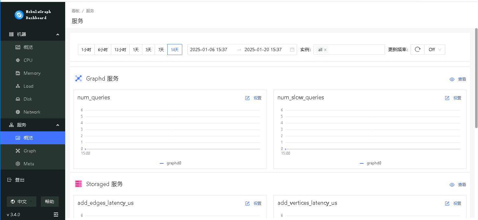Open the 机器 概览 overview page
This screenshot has height=220, width=478.
pyautogui.click(x=32, y=47)
